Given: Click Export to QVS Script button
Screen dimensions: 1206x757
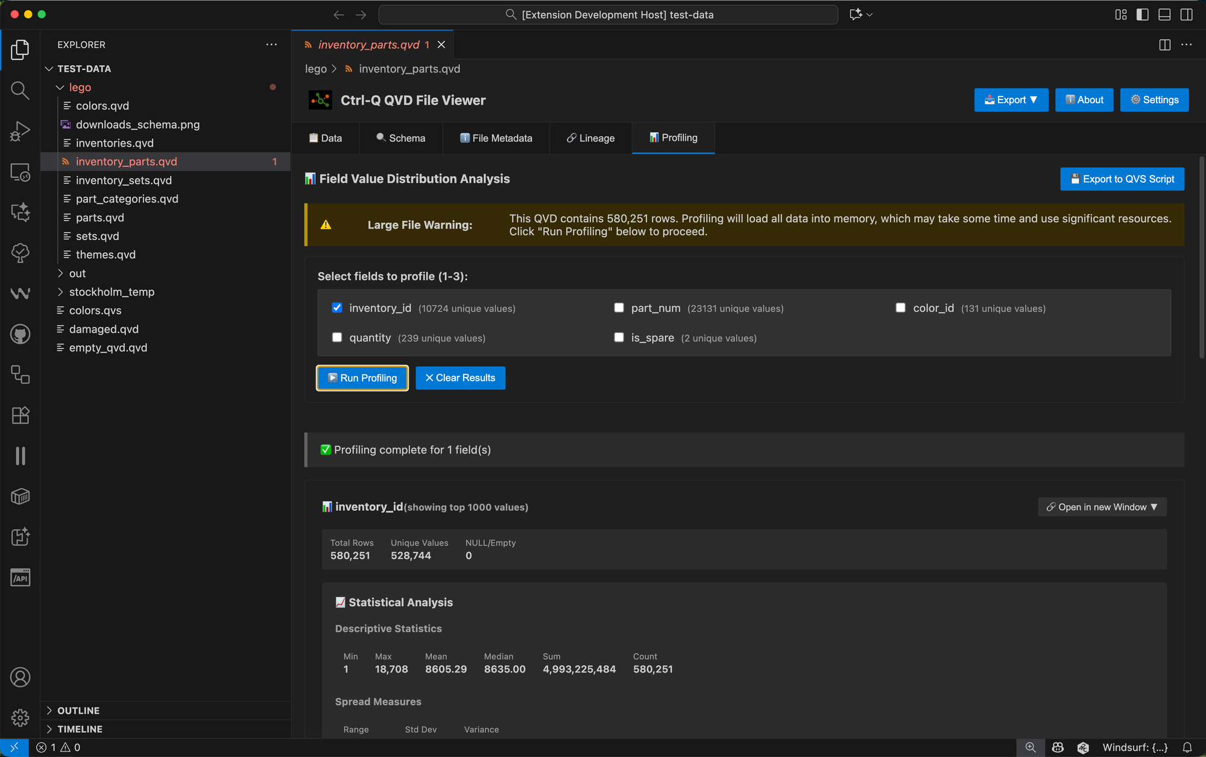Looking at the screenshot, I should pos(1122,179).
